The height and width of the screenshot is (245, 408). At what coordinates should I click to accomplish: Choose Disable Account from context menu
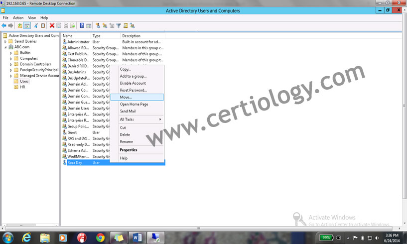137,83
